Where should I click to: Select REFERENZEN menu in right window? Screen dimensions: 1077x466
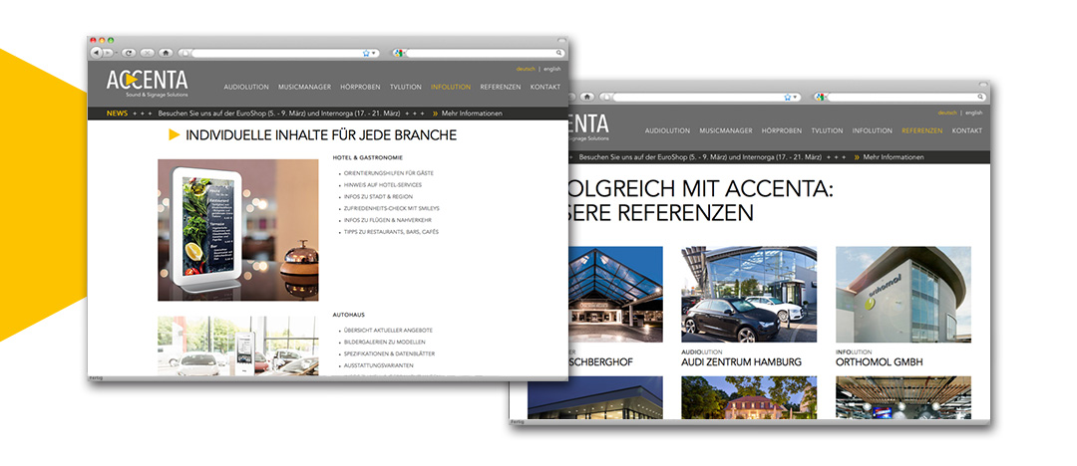click(922, 130)
